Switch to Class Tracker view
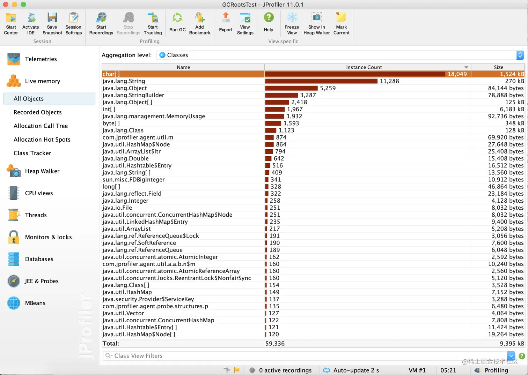 [32, 153]
